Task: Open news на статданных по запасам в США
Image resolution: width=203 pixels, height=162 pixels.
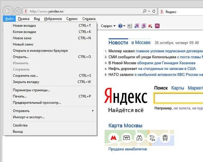Action: tap(167, 69)
